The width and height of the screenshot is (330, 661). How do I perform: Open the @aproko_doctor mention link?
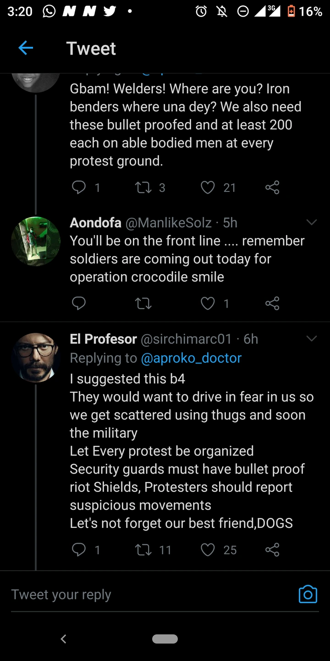pos(191,358)
